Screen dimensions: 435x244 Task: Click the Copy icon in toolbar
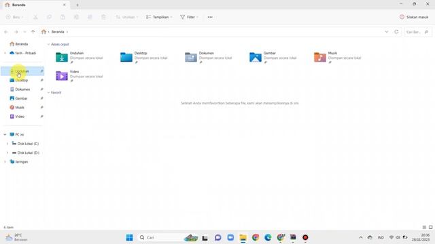click(49, 17)
